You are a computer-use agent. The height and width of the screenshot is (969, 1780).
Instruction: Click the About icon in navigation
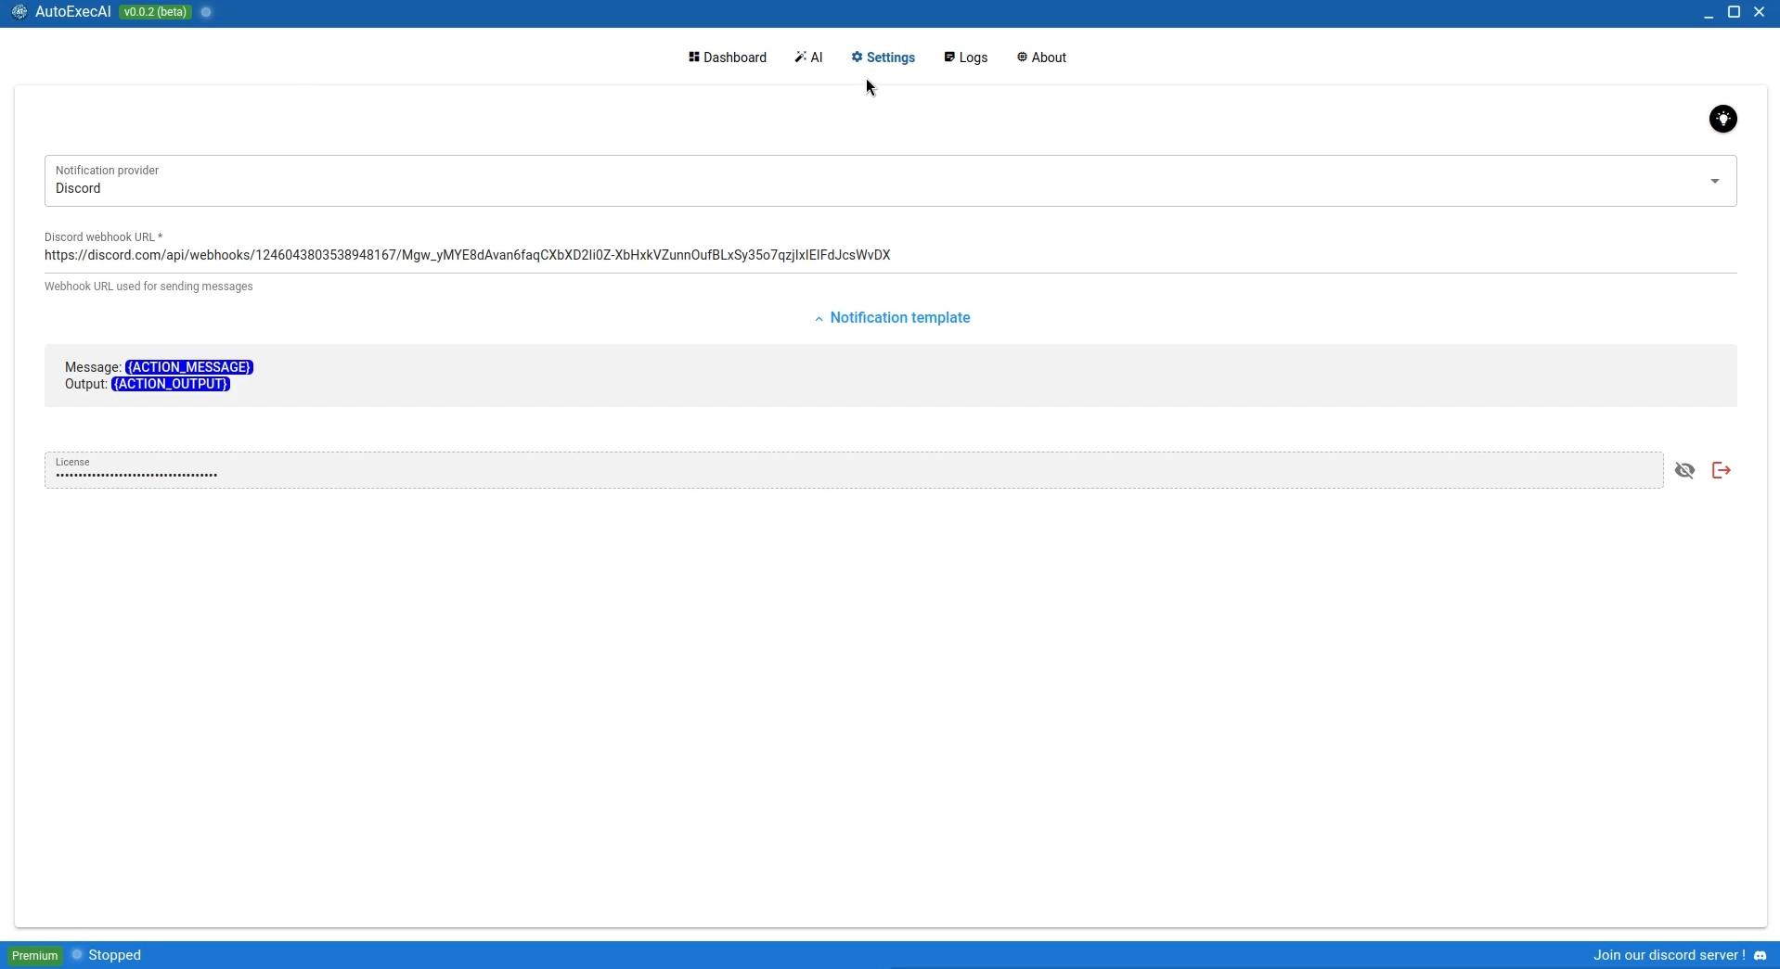coord(1022,57)
